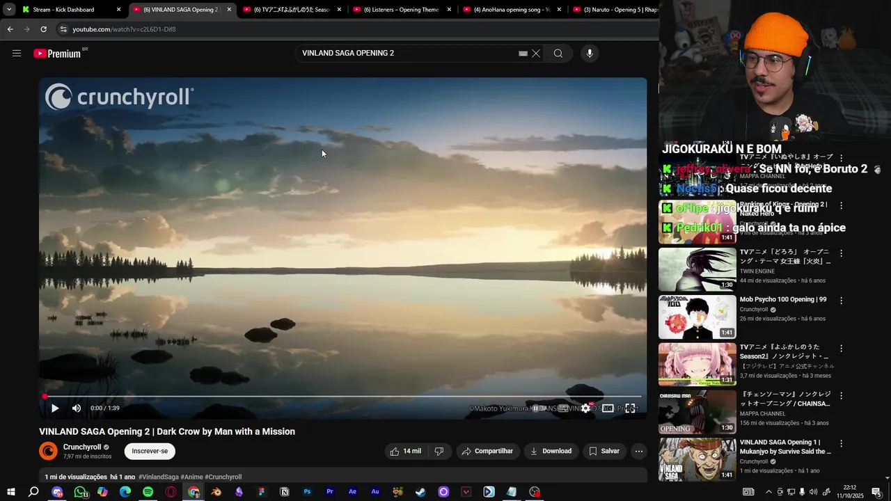Play the Vinland Saga video
The width and height of the screenshot is (891, 501).
tap(55, 408)
